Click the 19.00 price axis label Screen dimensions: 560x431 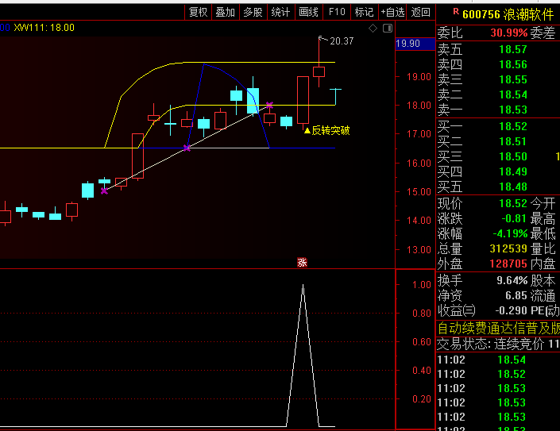tap(419, 77)
